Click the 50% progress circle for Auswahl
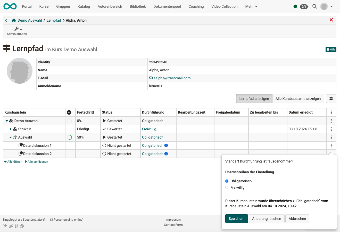The image size is (340, 232). coord(69,137)
